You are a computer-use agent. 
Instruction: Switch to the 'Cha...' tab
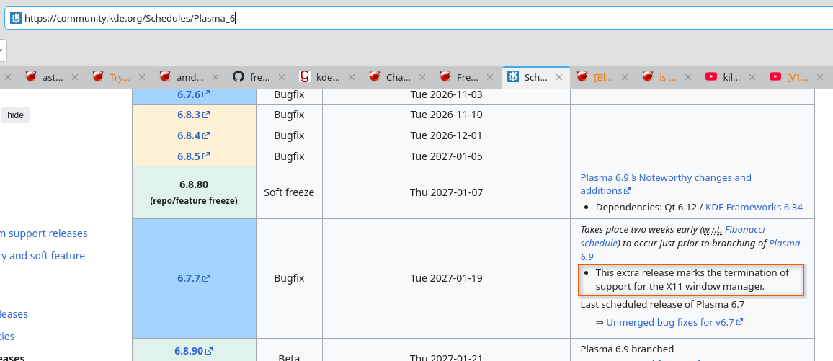click(x=398, y=77)
